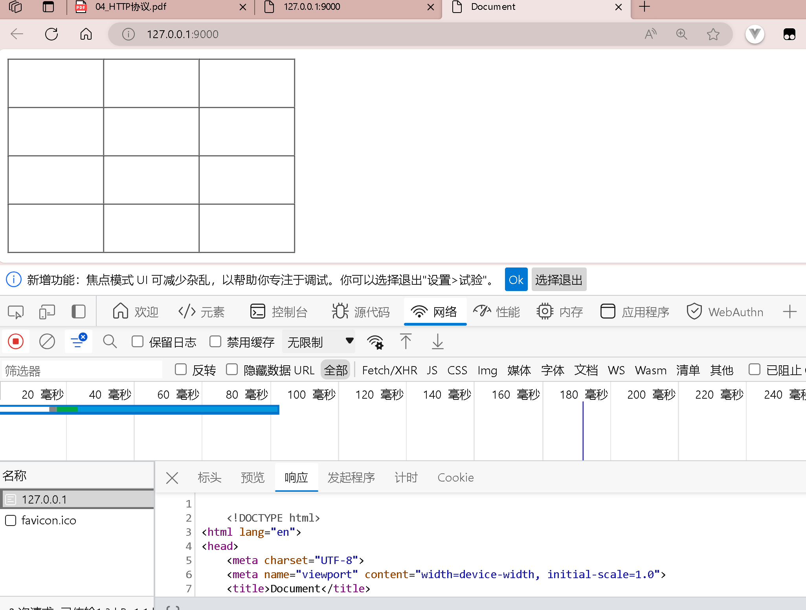Toggle vertical tabs icon
The image size is (806, 610).
(48, 7)
